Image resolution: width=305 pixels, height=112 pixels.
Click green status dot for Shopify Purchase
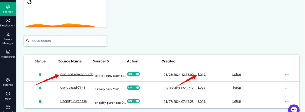[40, 101]
